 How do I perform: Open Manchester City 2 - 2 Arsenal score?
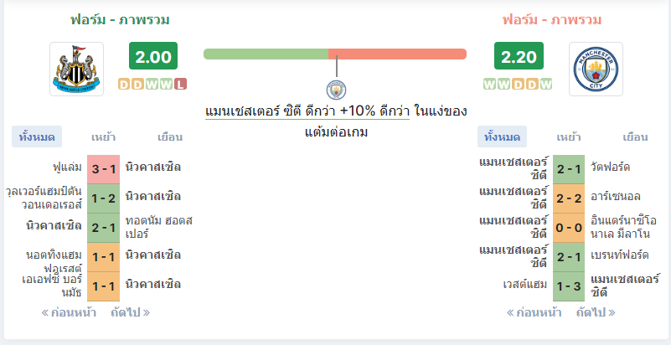569,198
